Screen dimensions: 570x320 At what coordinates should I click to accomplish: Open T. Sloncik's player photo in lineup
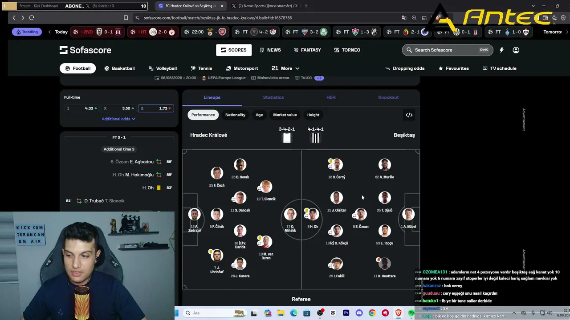266,187
